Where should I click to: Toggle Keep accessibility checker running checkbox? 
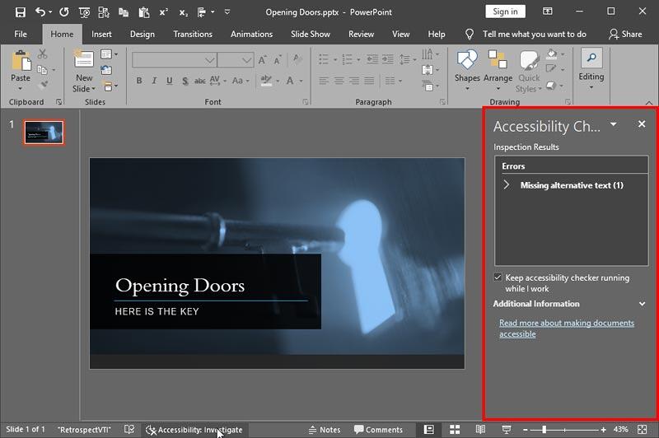(x=498, y=277)
